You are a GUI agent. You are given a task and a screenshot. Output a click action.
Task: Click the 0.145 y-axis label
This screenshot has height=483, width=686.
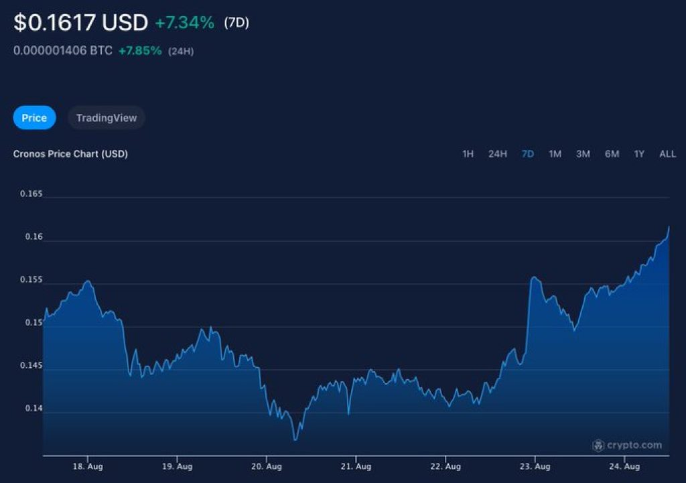(x=31, y=365)
